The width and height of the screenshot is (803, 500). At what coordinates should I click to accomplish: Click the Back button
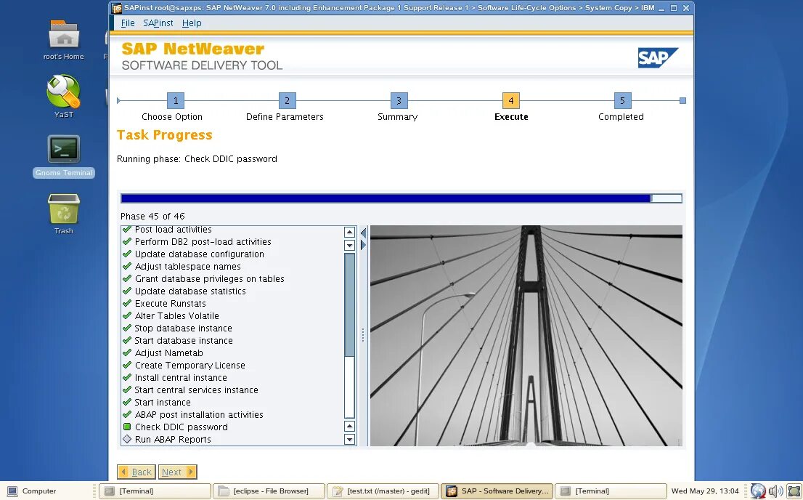point(136,472)
